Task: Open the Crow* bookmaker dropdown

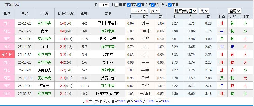Action: pyautogui.click(x=140, y=11)
